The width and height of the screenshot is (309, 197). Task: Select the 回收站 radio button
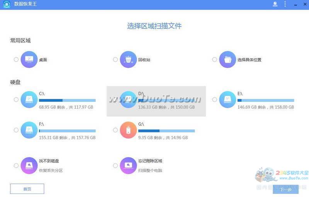115,59
